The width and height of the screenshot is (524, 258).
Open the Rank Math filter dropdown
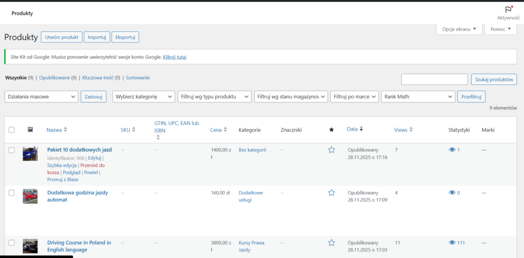tap(418, 96)
